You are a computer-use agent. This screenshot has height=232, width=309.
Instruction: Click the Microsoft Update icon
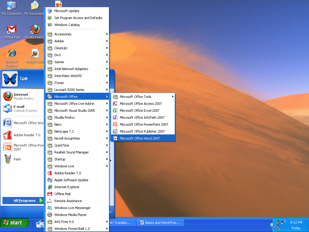[50, 11]
